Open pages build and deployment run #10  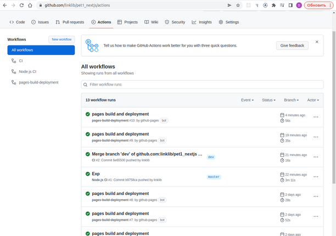pyautogui.click(x=120, y=114)
